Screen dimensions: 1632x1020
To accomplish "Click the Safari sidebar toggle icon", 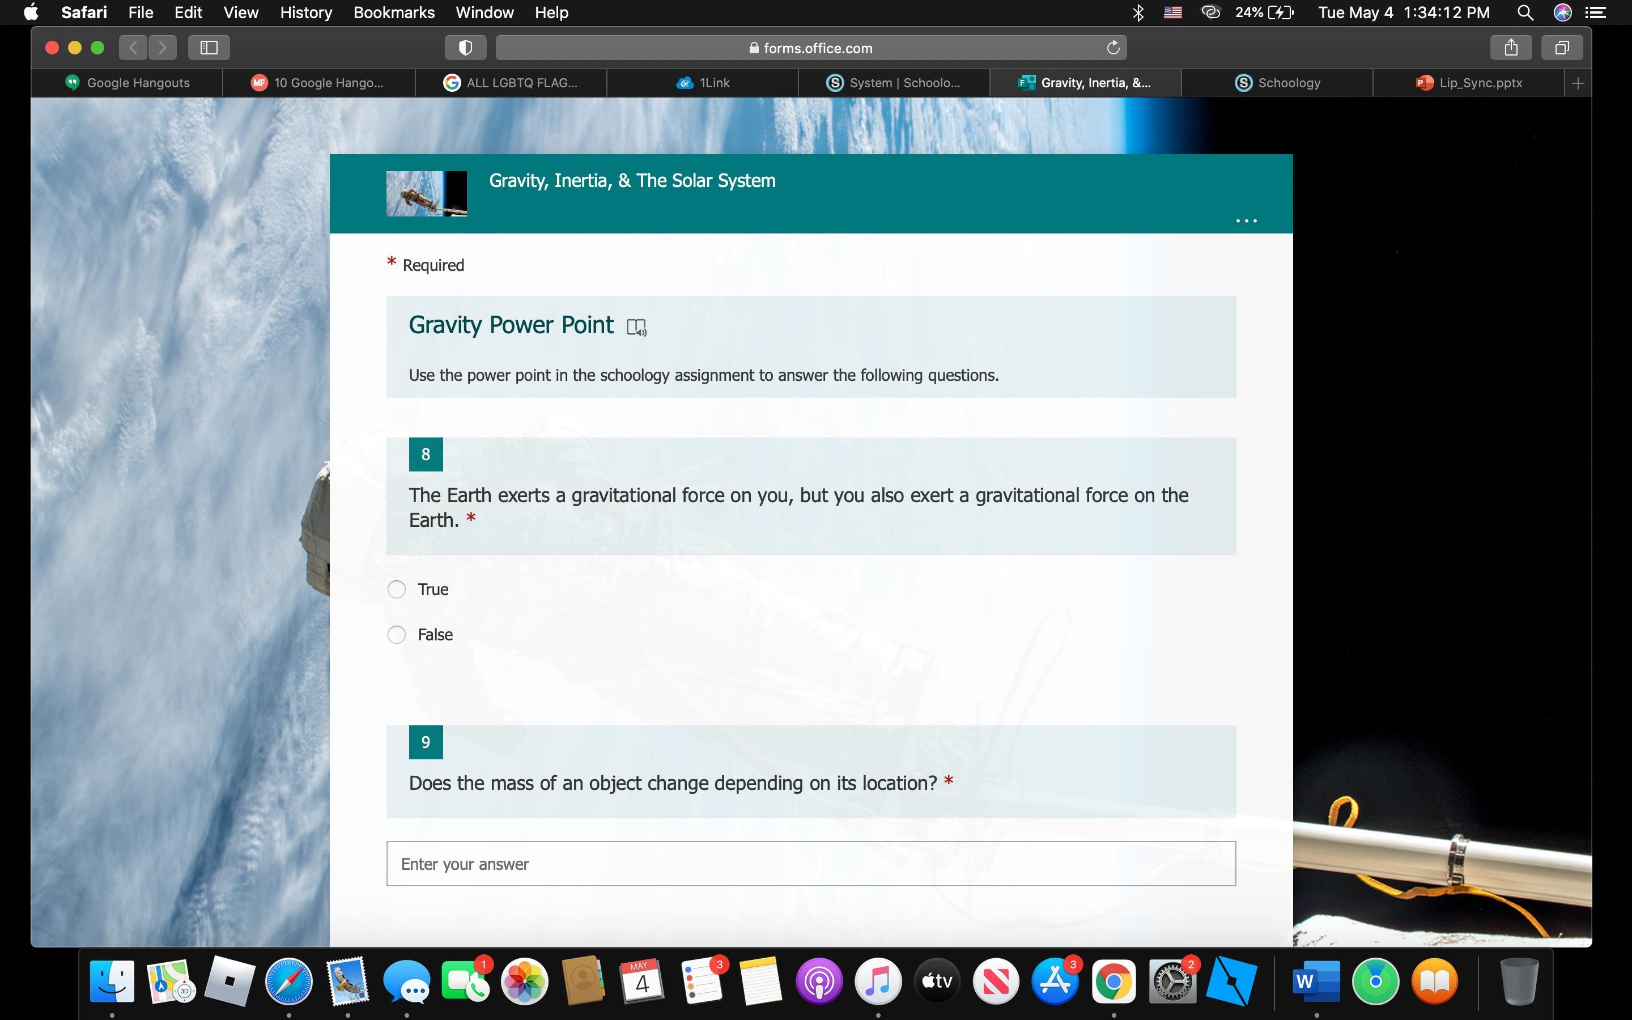I will (209, 47).
